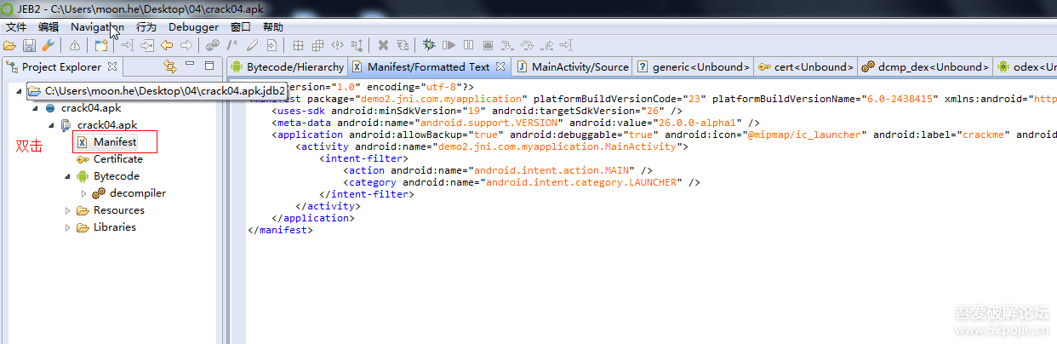Click the share project toolbar icon
1057x344 pixels.
pyautogui.click(x=101, y=45)
